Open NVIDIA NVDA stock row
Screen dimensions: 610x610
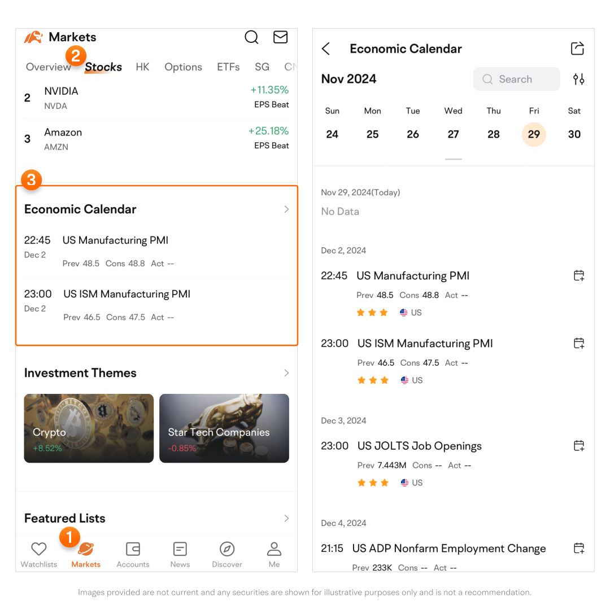pos(156,98)
